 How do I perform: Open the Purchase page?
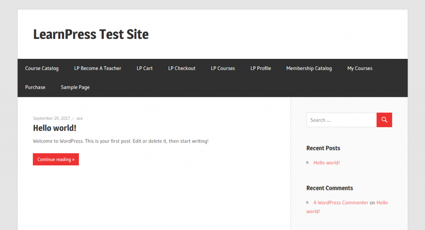[35, 87]
